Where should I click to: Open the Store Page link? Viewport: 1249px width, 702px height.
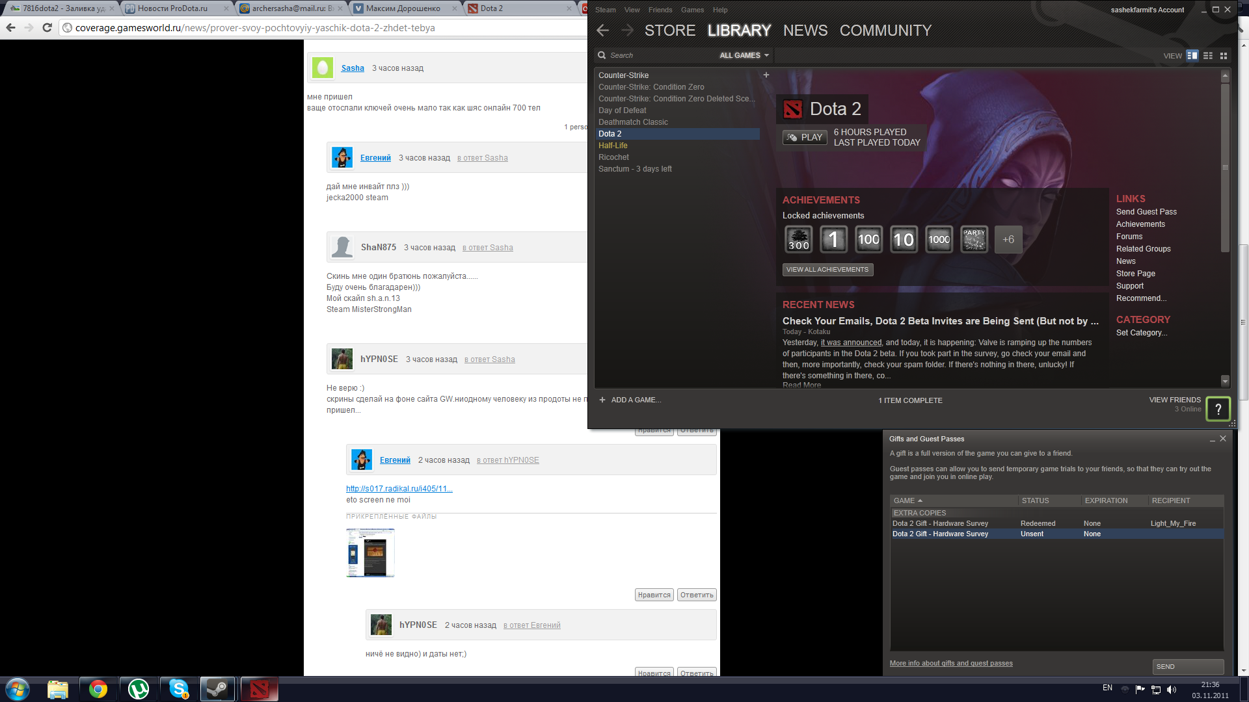point(1136,274)
